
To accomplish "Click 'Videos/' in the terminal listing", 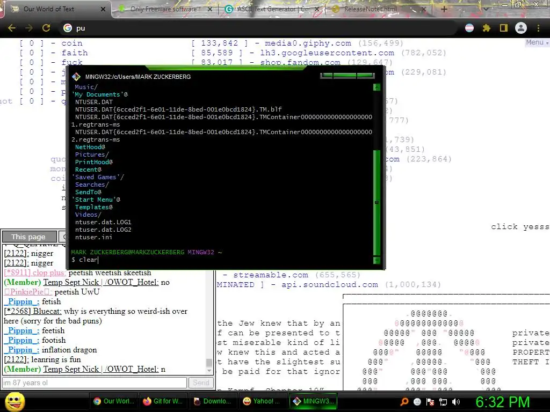I will pyautogui.click(x=88, y=215).
